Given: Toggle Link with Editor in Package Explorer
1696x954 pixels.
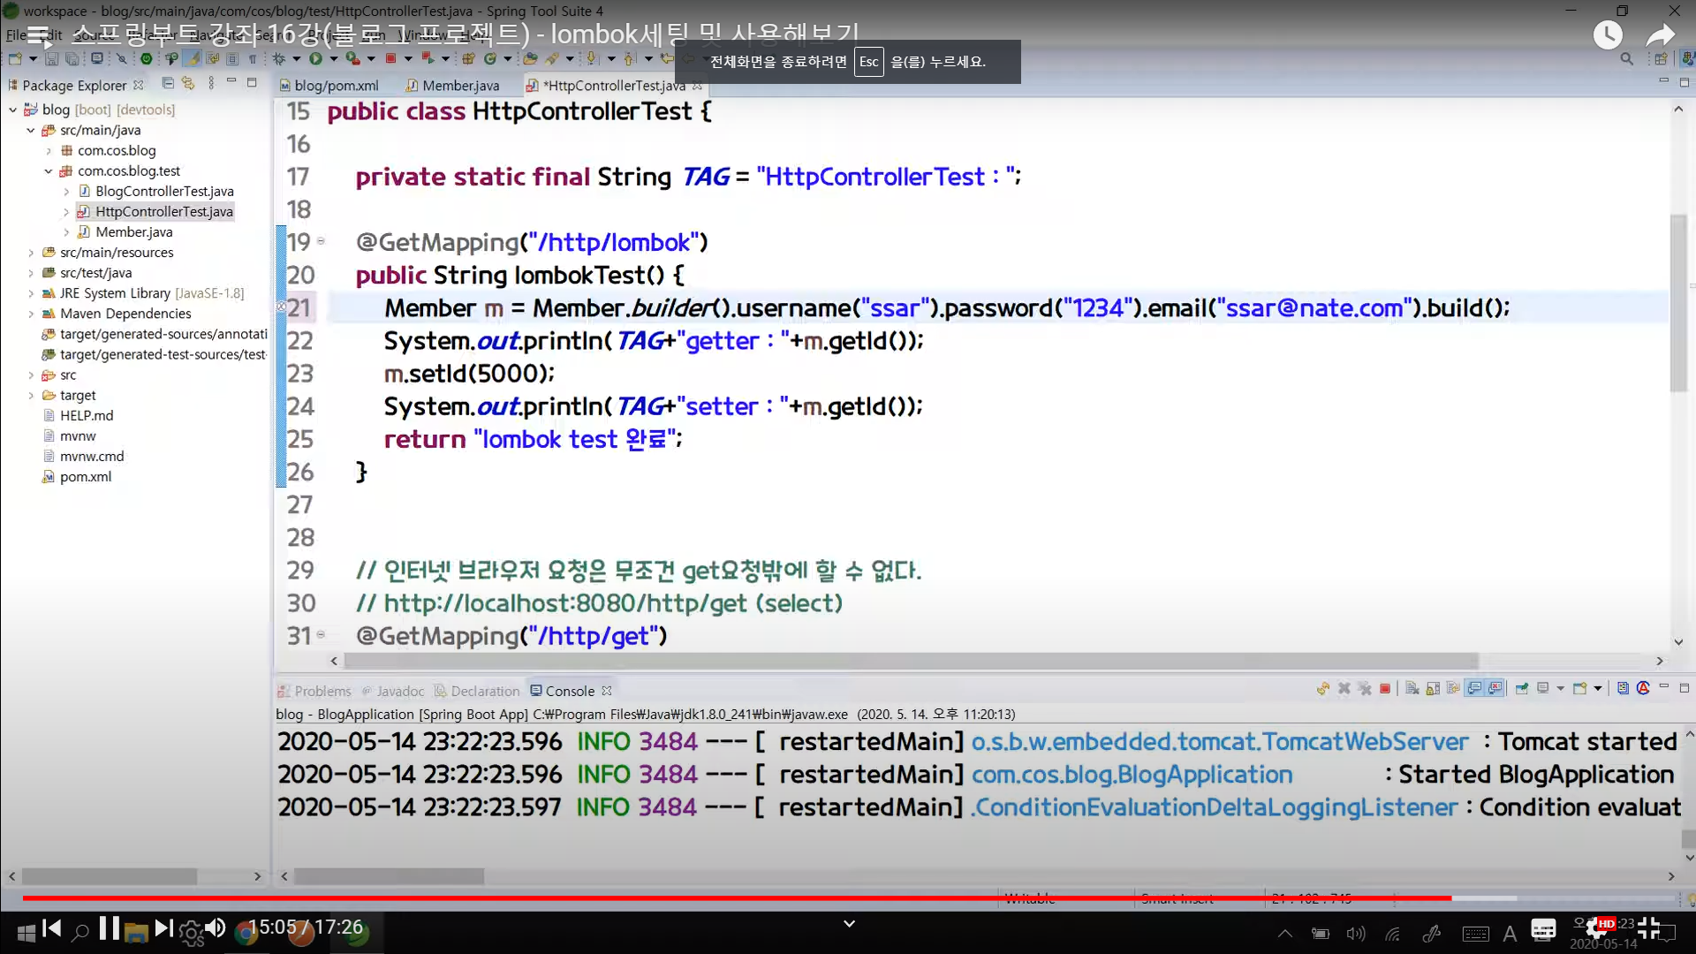Looking at the screenshot, I should [x=188, y=83].
